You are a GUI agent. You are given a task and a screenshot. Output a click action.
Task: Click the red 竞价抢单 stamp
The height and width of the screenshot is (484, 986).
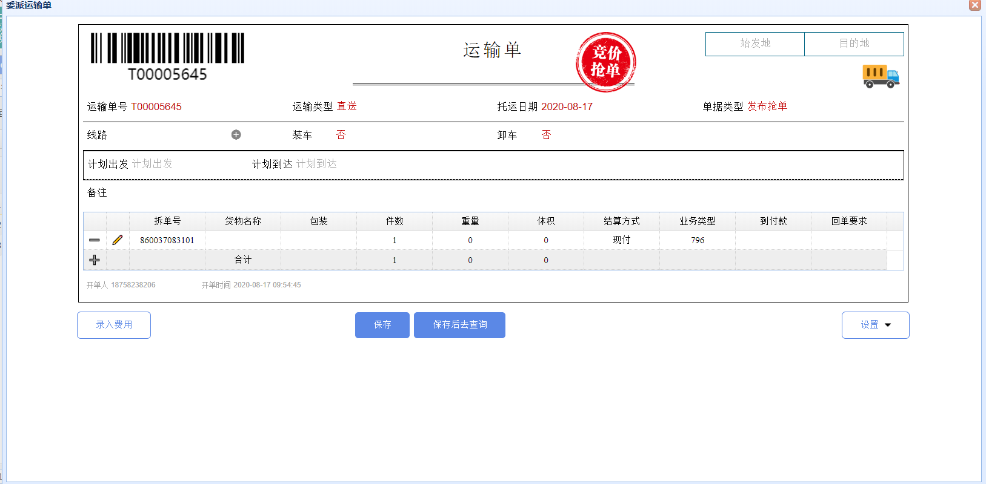(x=605, y=62)
